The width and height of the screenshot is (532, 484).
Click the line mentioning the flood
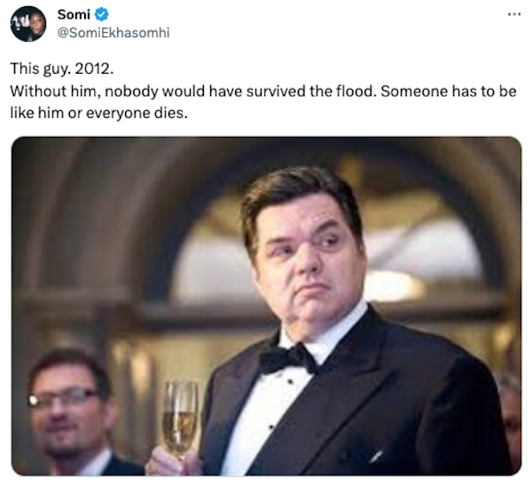pyautogui.click(x=262, y=91)
